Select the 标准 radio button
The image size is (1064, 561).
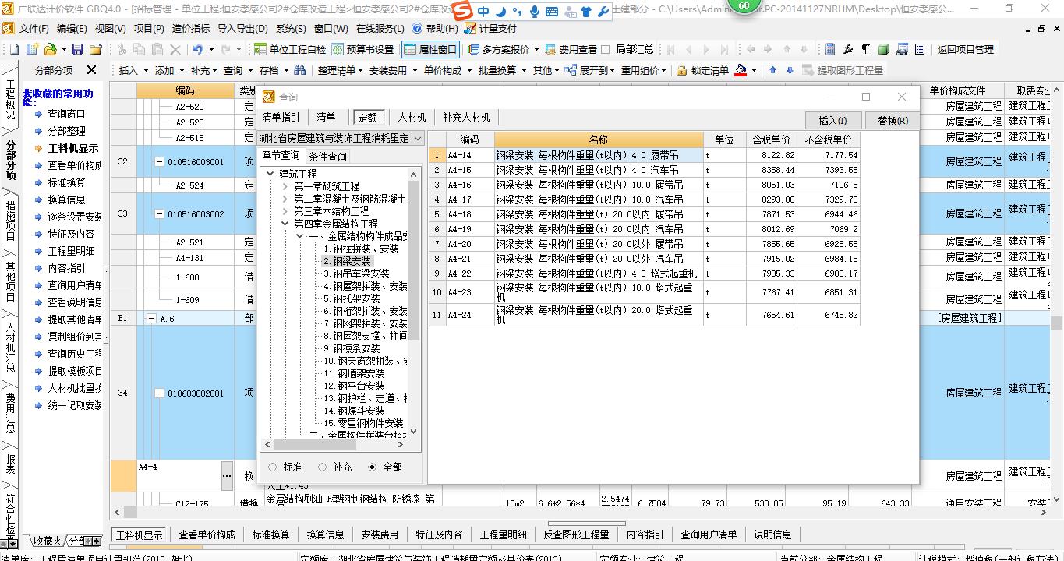[x=272, y=467]
